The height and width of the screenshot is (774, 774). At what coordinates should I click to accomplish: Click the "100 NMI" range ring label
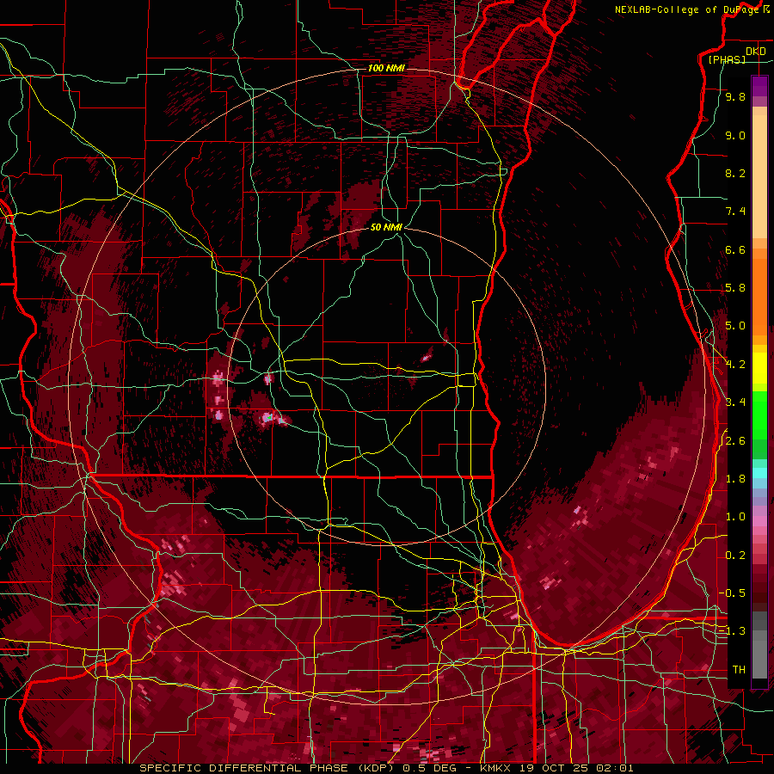[x=386, y=68]
